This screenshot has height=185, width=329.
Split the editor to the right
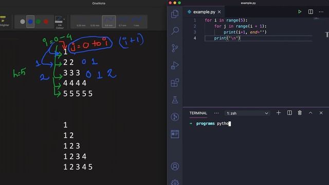click(310, 12)
